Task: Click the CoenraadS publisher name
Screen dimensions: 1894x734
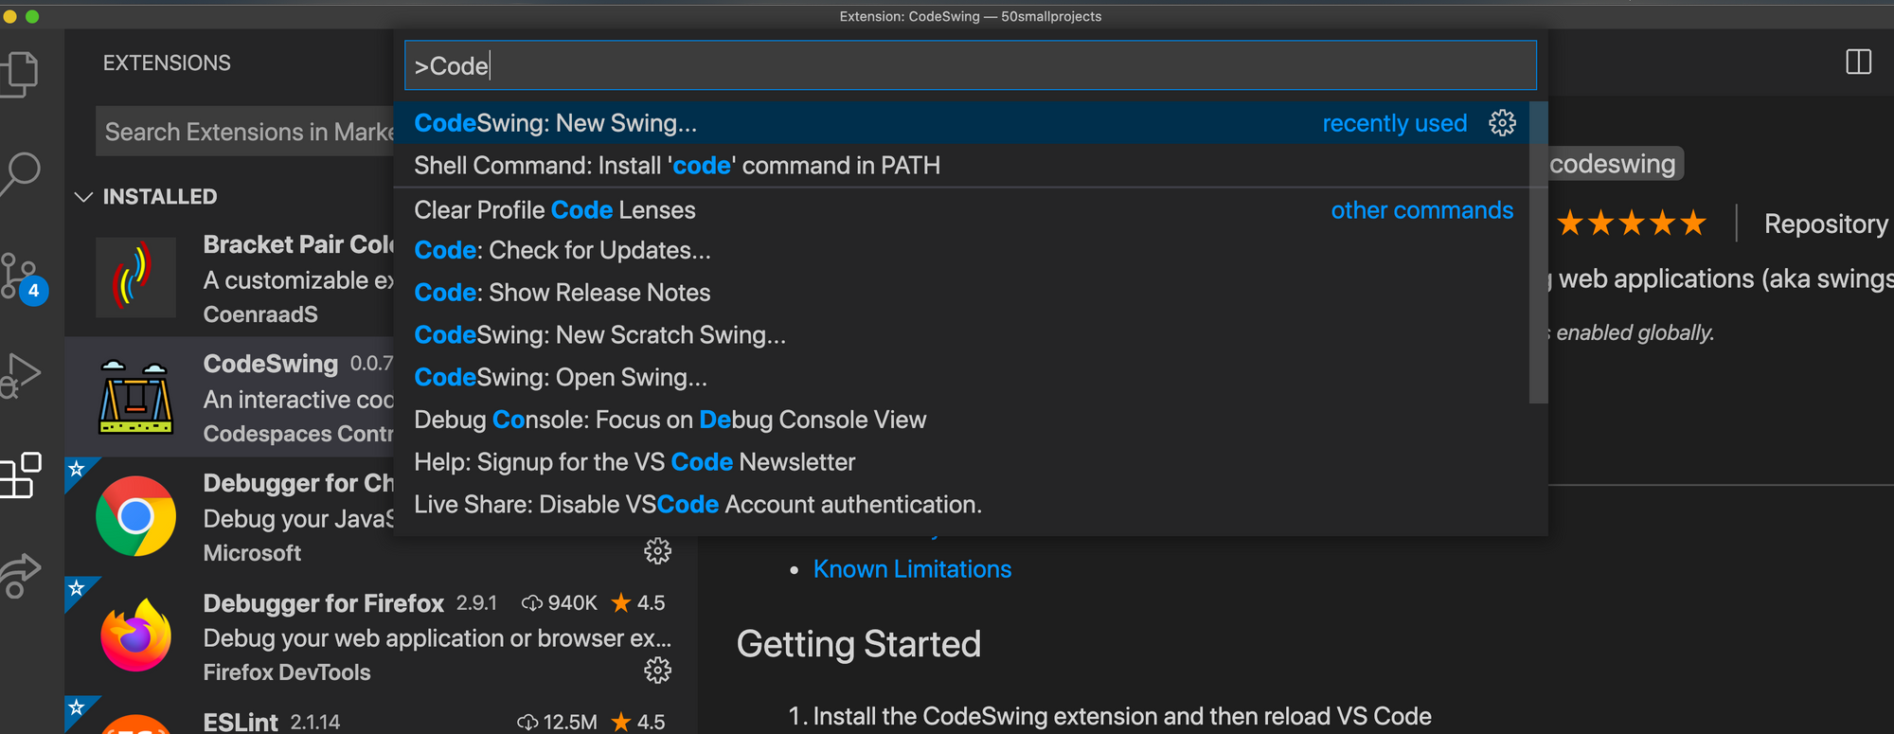Action: [260, 314]
